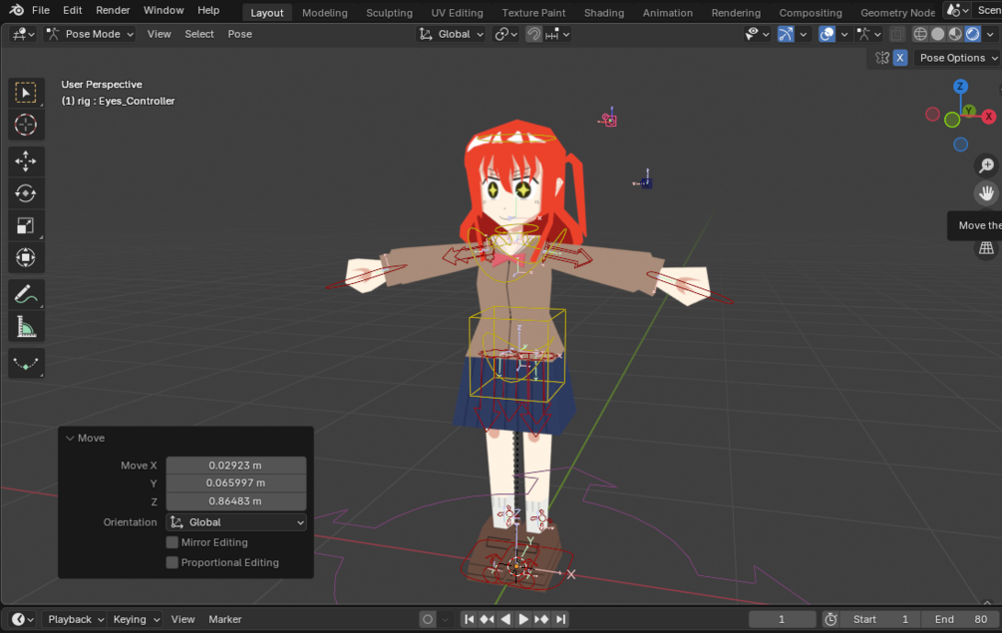Viewport: 1002px width, 633px height.
Task: Open the Pose Mode dropdown
Action: coord(90,34)
